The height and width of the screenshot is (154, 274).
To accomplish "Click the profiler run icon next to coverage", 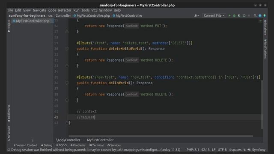I will (x=244, y=15).
